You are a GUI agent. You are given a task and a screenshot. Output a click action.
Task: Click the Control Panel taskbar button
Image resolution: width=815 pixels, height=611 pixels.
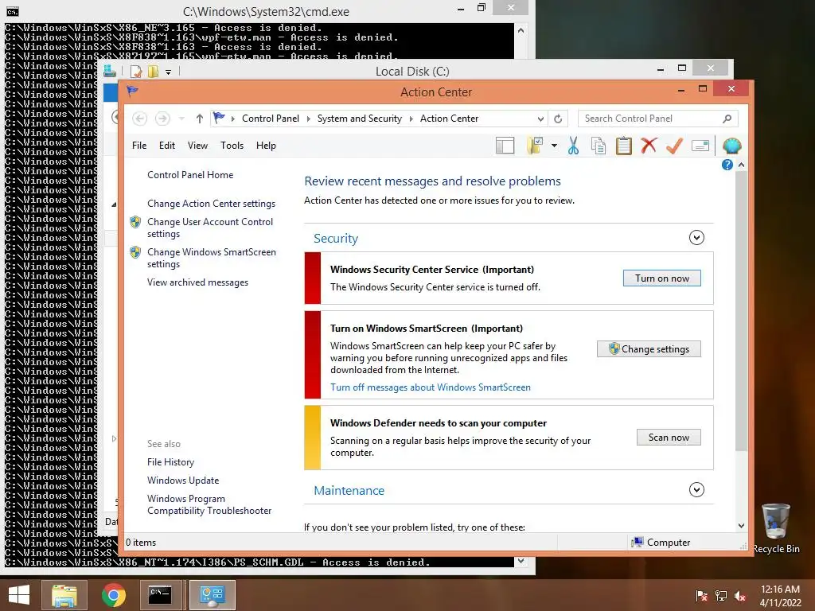[x=212, y=595]
